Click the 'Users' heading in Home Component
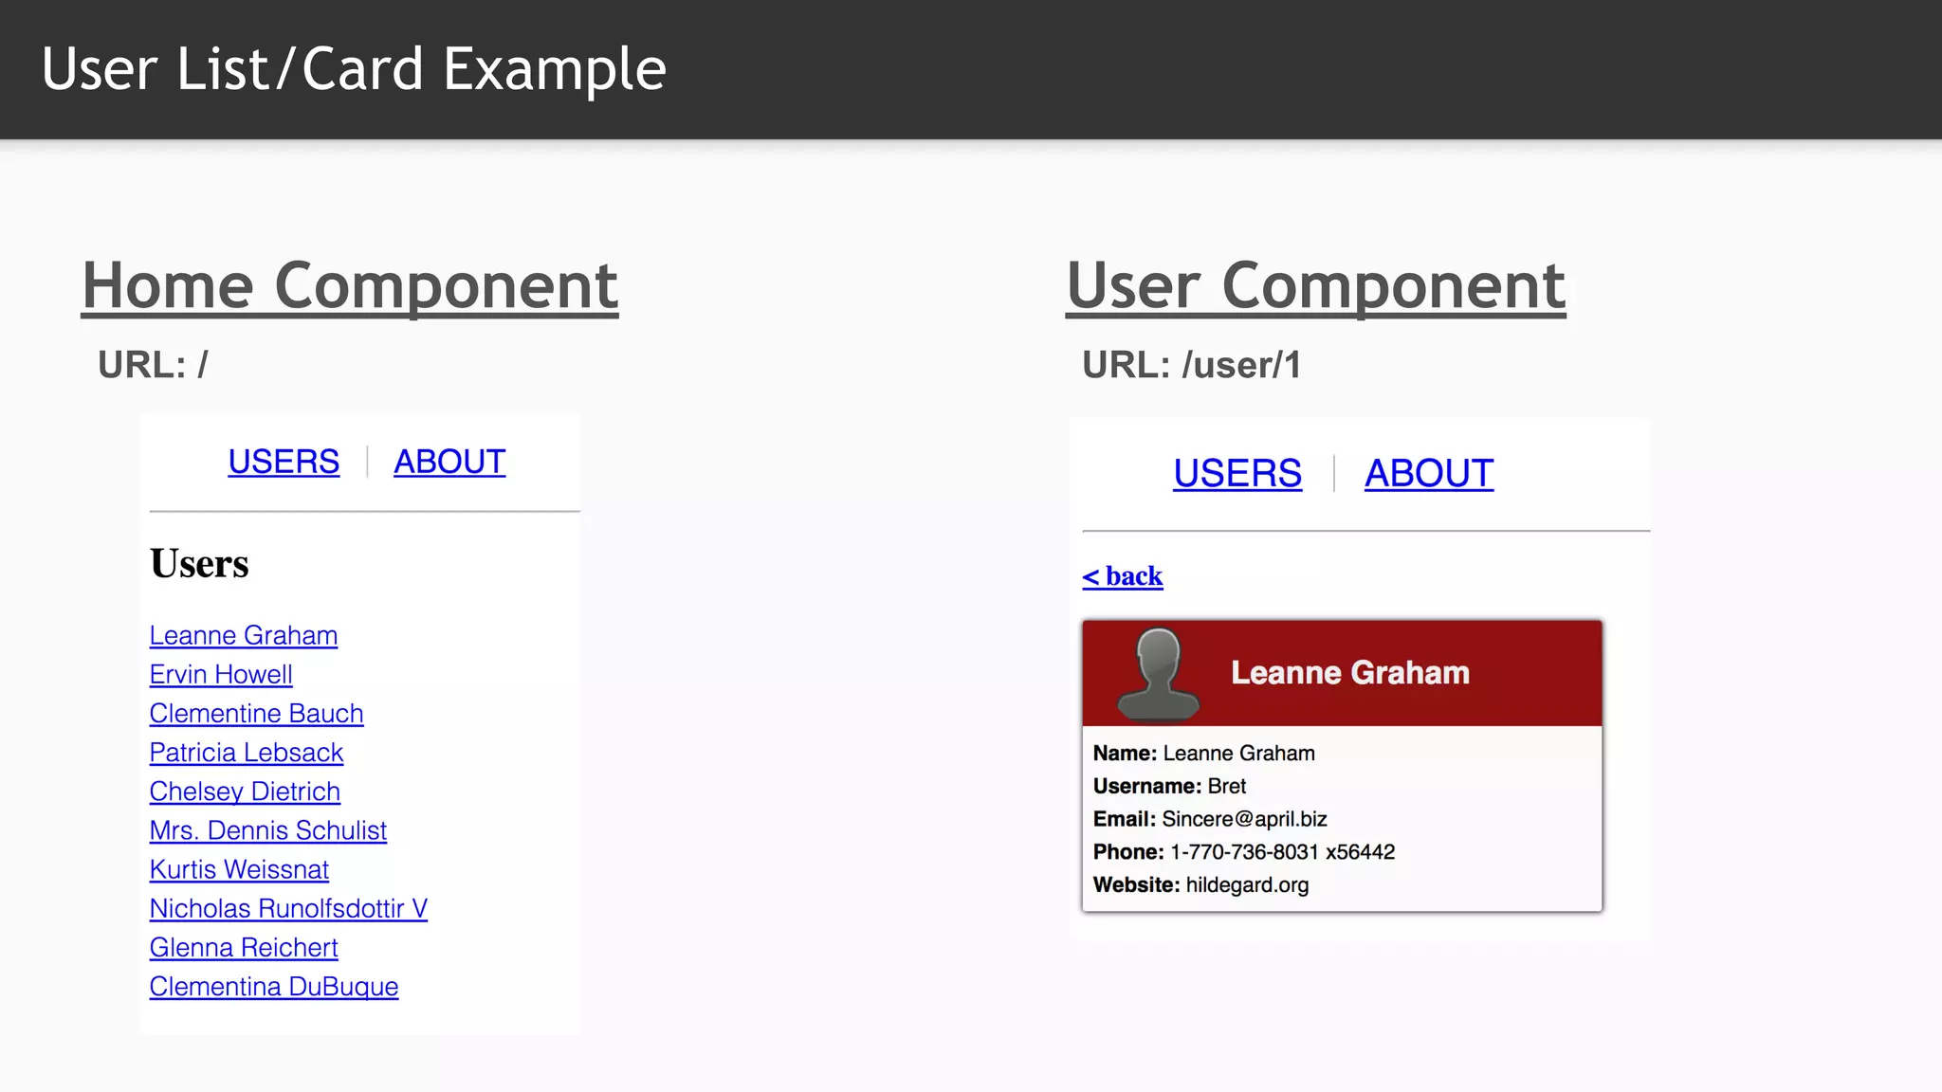This screenshot has width=1942, height=1092. pos(199,563)
